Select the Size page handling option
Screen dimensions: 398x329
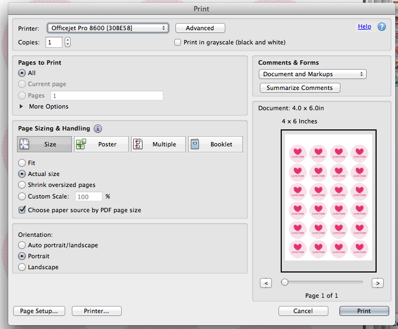44,144
